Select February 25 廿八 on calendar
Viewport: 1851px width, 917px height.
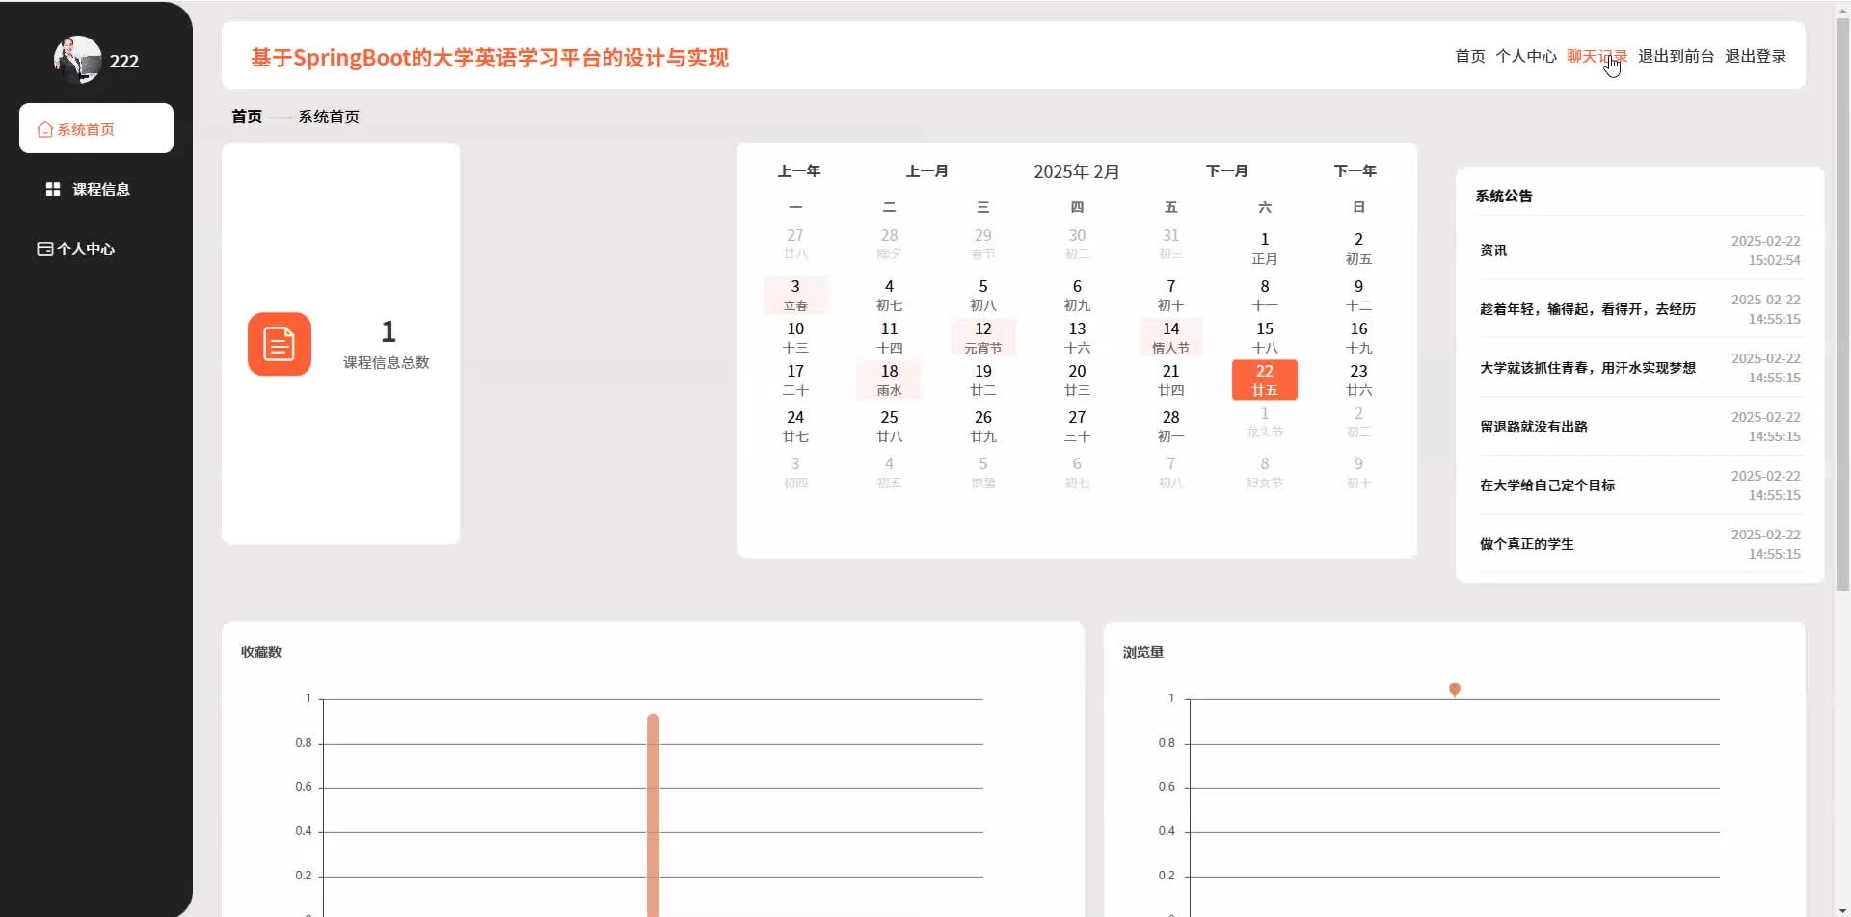tap(889, 426)
